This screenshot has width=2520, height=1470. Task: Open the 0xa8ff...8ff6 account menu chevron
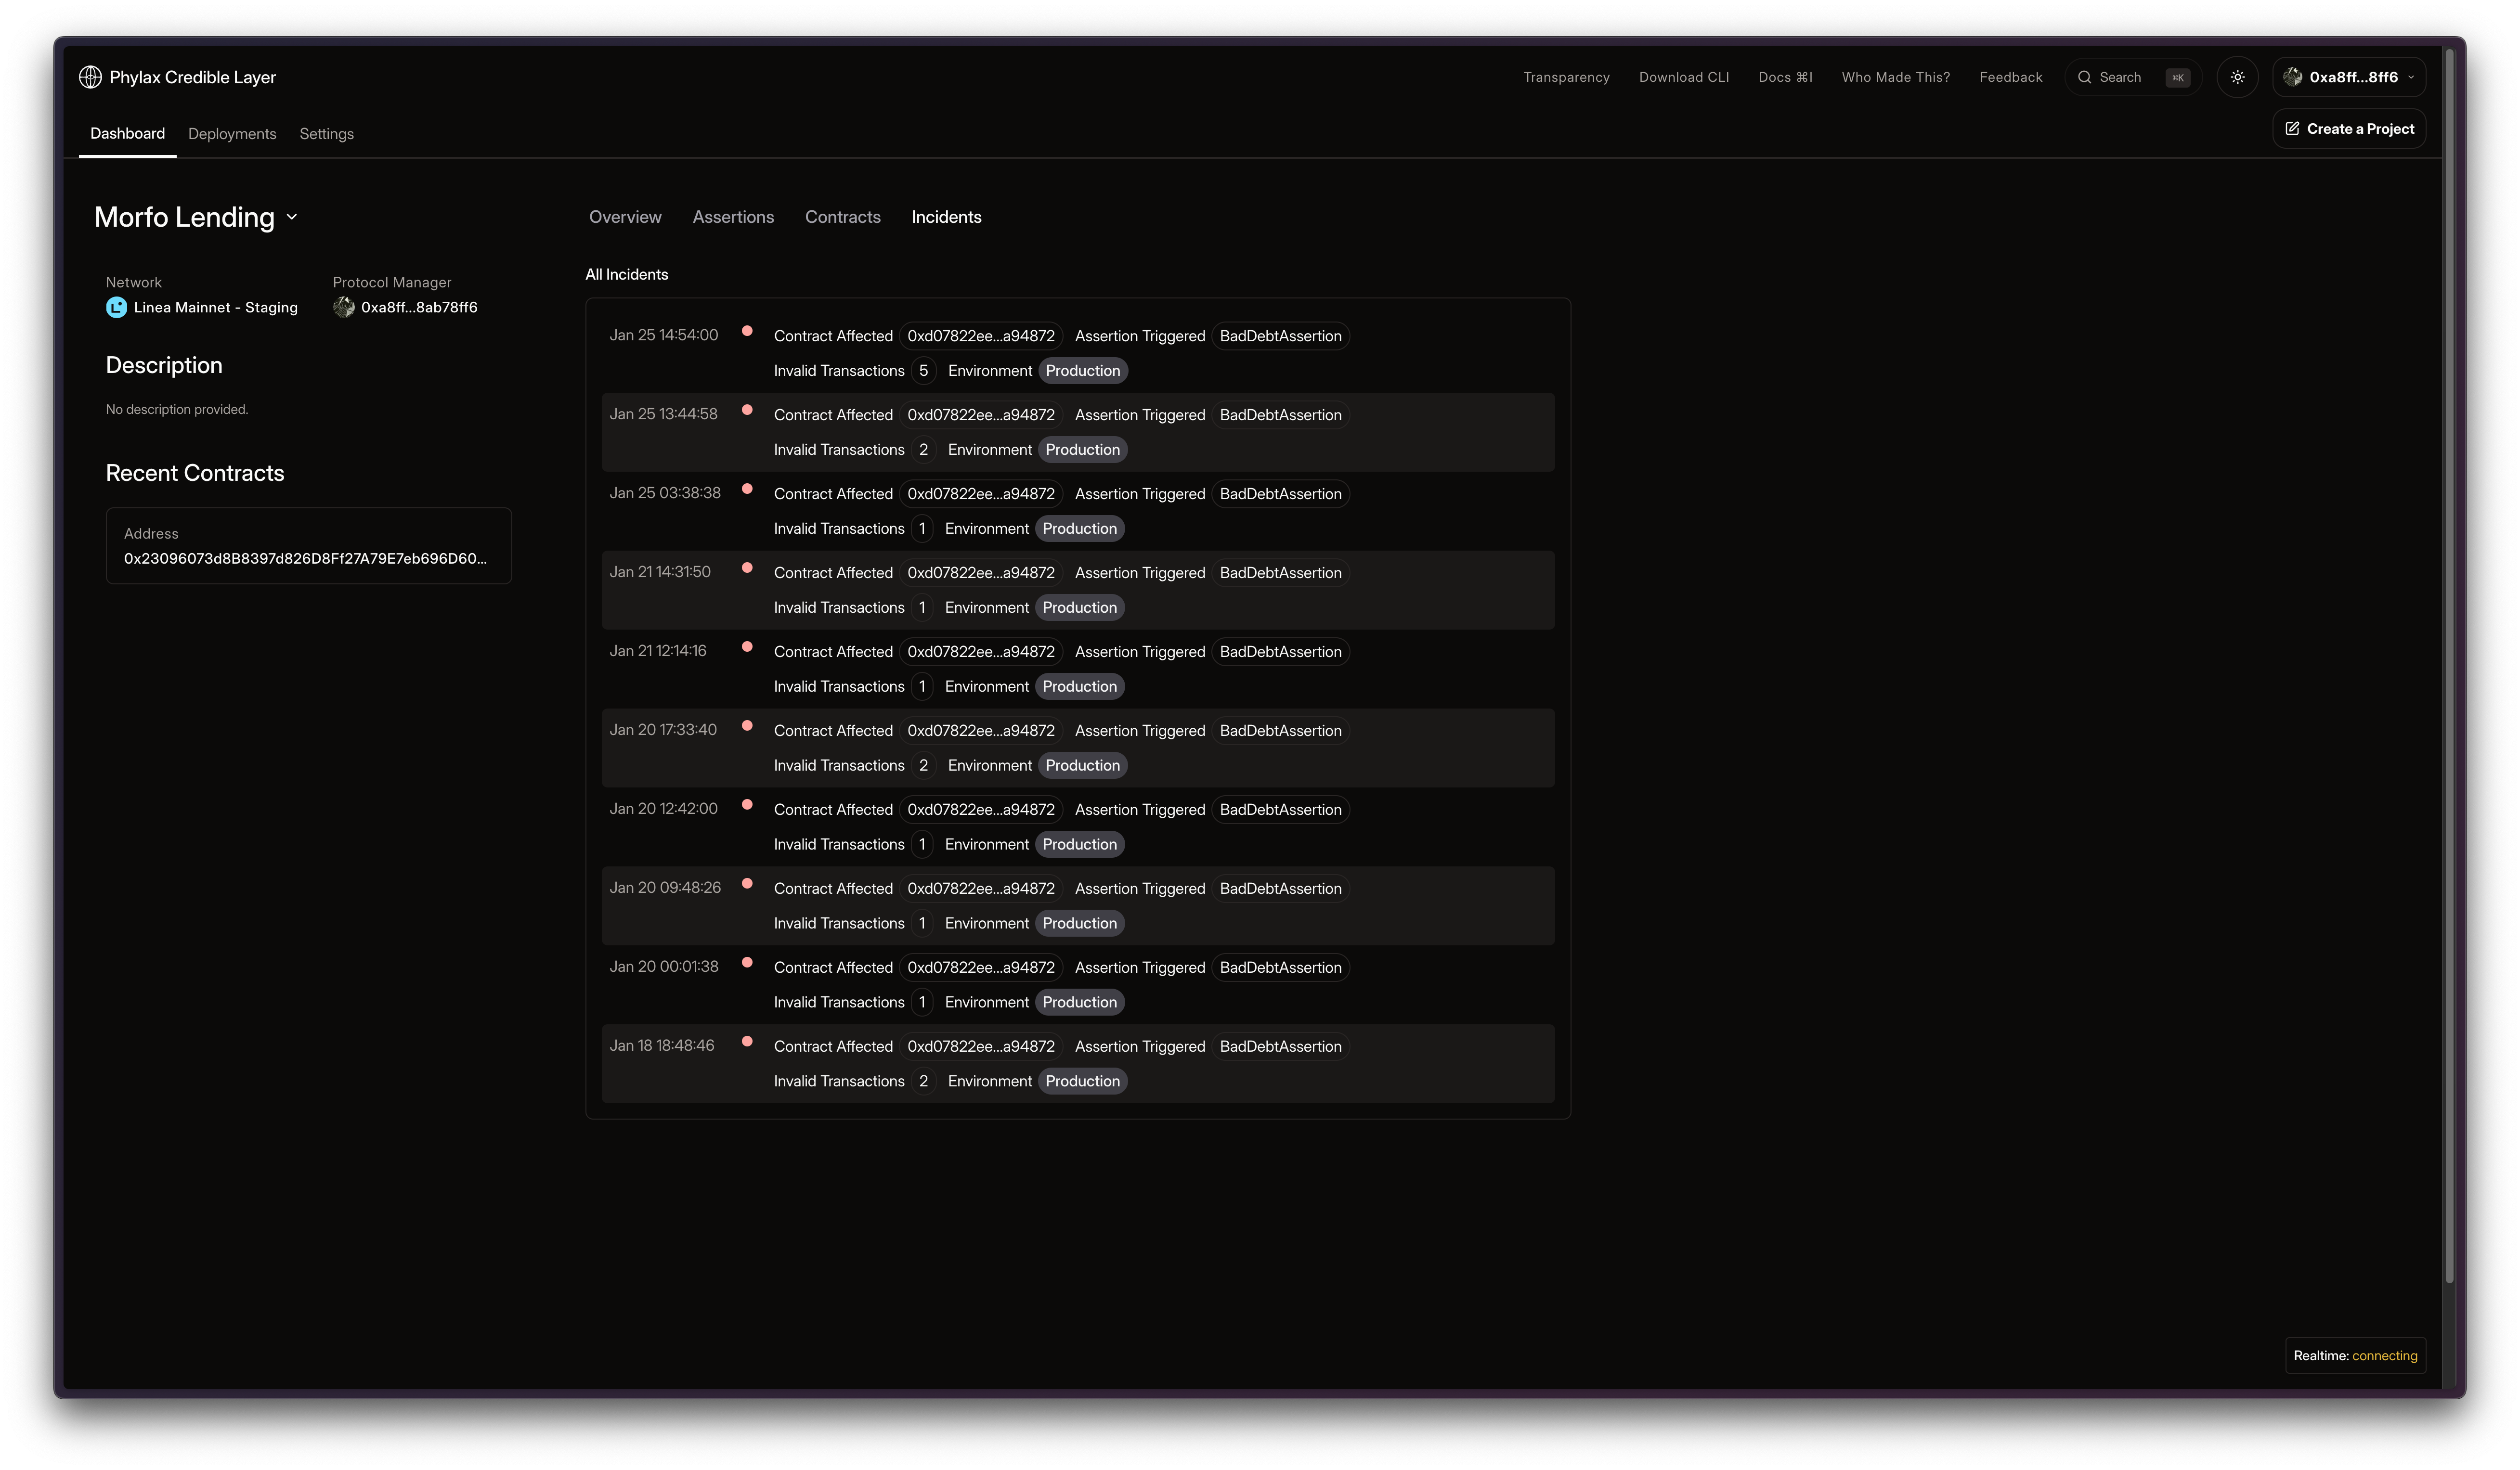[x=2411, y=77]
